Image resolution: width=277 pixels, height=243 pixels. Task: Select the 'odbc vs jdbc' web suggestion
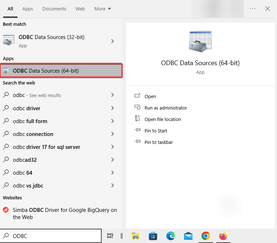(x=61, y=185)
